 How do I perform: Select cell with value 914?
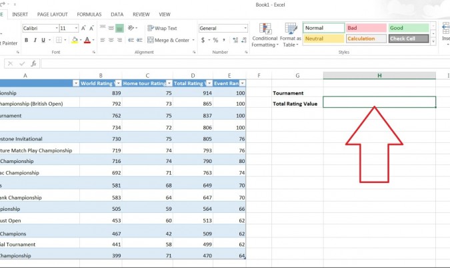pyautogui.click(x=193, y=92)
